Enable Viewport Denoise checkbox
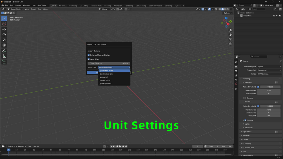Viewport: 283px width, 159px height. point(245,98)
